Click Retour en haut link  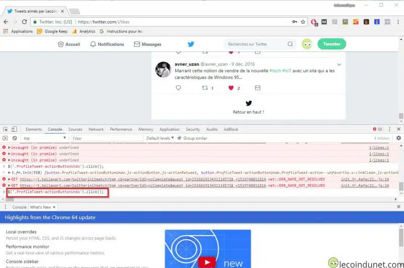[248, 112]
